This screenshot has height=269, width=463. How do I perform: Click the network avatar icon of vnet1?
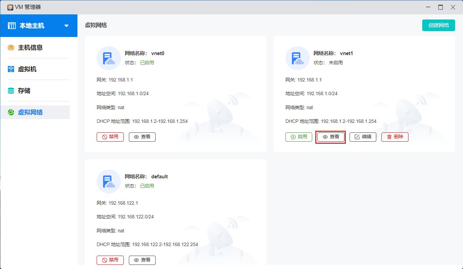point(297,58)
